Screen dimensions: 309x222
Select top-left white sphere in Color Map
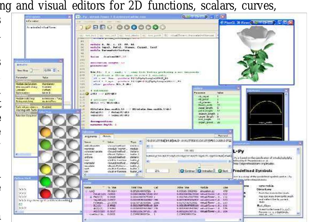(x=45, y=120)
